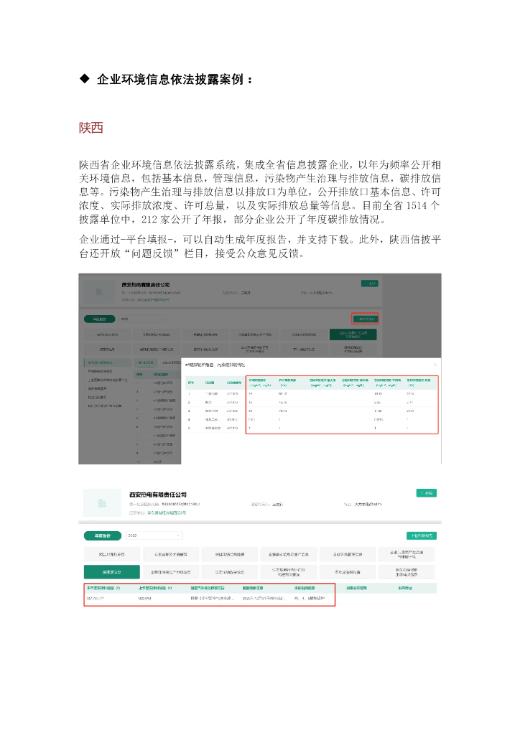Image resolution: width=520 pixels, height=735 pixels.
Task: Open 本年度临时报告 tab in lower screenshot
Action: coord(348,572)
